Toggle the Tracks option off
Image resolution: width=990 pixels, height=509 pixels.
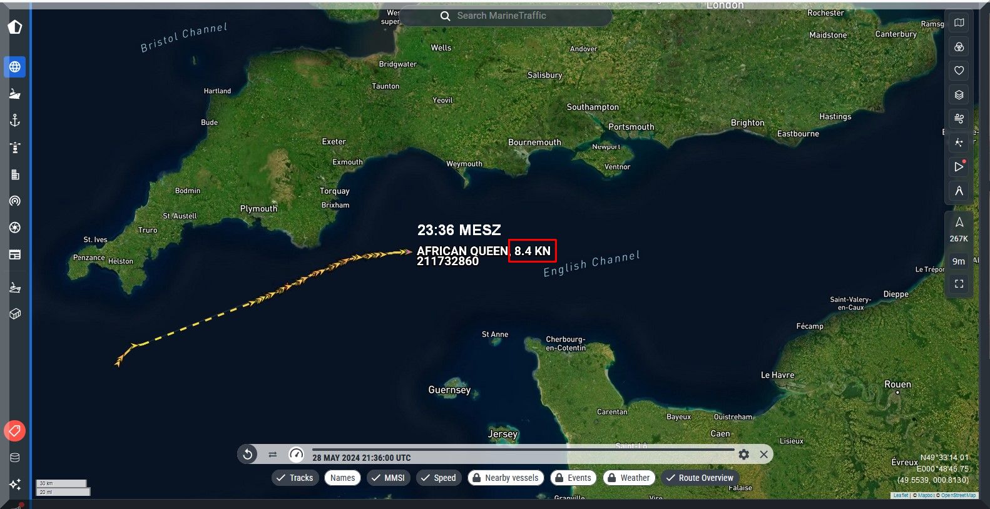295,478
